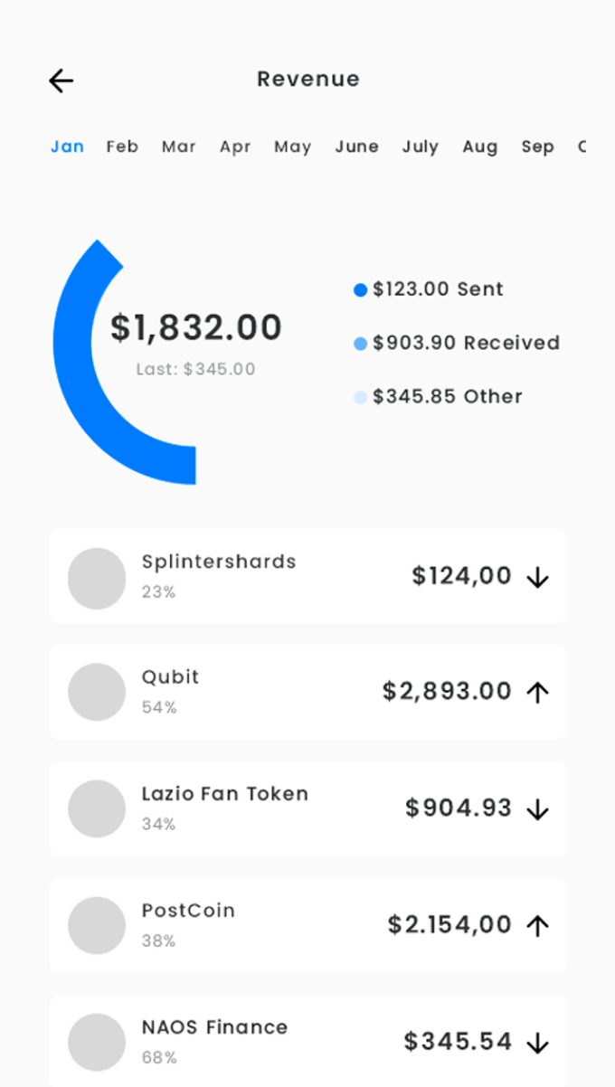Tap the Qubit avatar circle
The width and height of the screenshot is (615, 1087).
[97, 693]
